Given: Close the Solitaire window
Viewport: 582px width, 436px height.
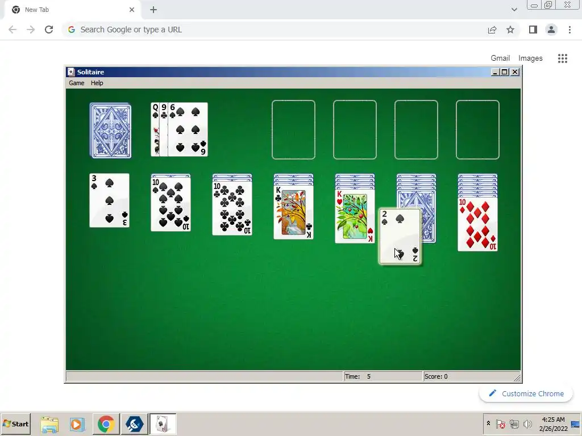Looking at the screenshot, I should pos(515,72).
